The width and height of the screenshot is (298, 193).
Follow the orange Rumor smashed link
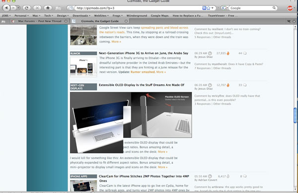coord(143,72)
